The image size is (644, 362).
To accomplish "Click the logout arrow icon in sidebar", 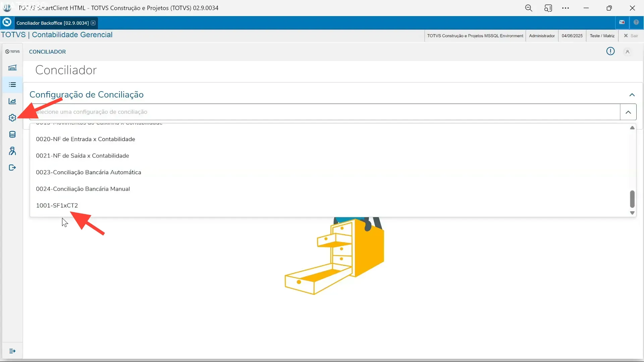I will [x=12, y=168].
